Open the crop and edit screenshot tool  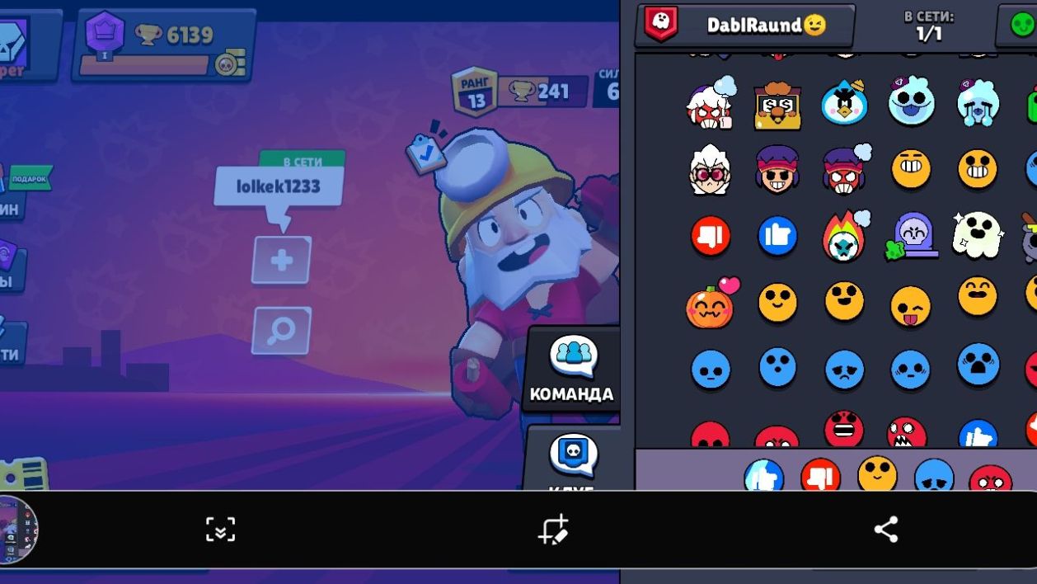click(x=553, y=530)
